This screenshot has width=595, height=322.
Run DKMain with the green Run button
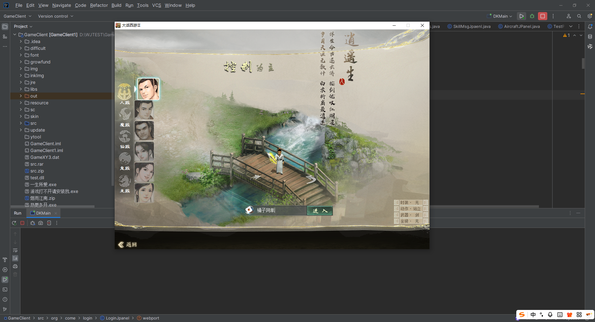[522, 16]
